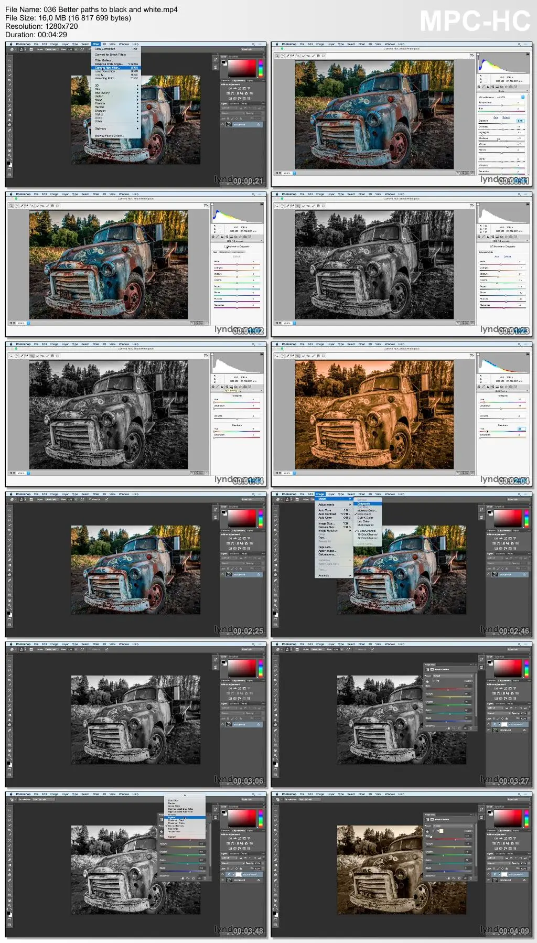
Task: Select the Pen tool in the 00:00:21 frame
Action: [x=9, y=130]
